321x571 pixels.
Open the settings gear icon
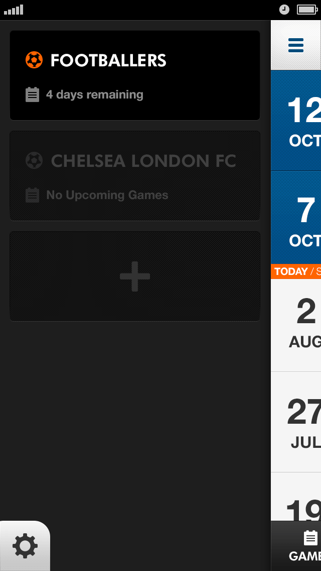tap(25, 546)
